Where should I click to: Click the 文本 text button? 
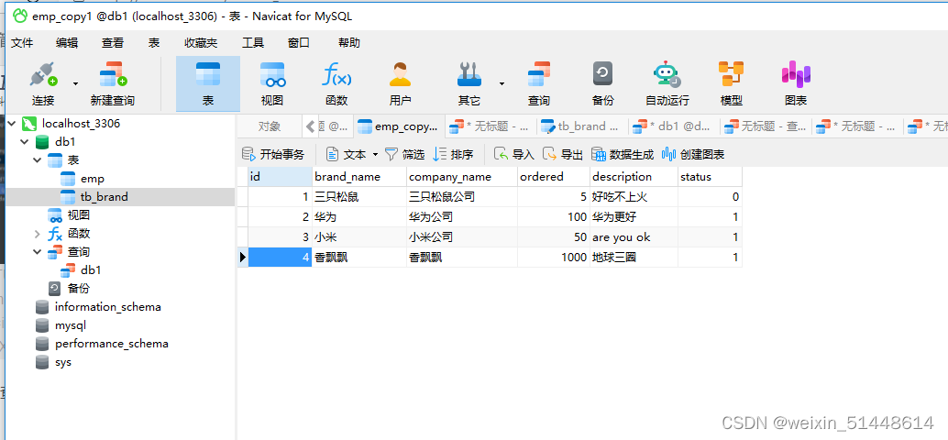[347, 154]
